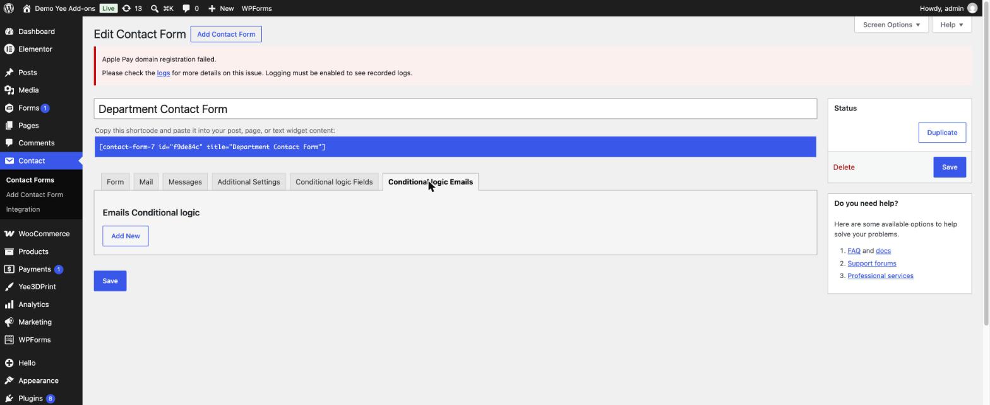Open the Add Contact Form submenu

35,195
